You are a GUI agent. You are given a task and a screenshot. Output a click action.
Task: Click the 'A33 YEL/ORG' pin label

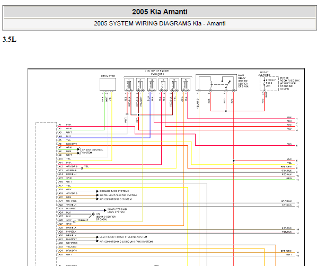click(x=67, y=247)
